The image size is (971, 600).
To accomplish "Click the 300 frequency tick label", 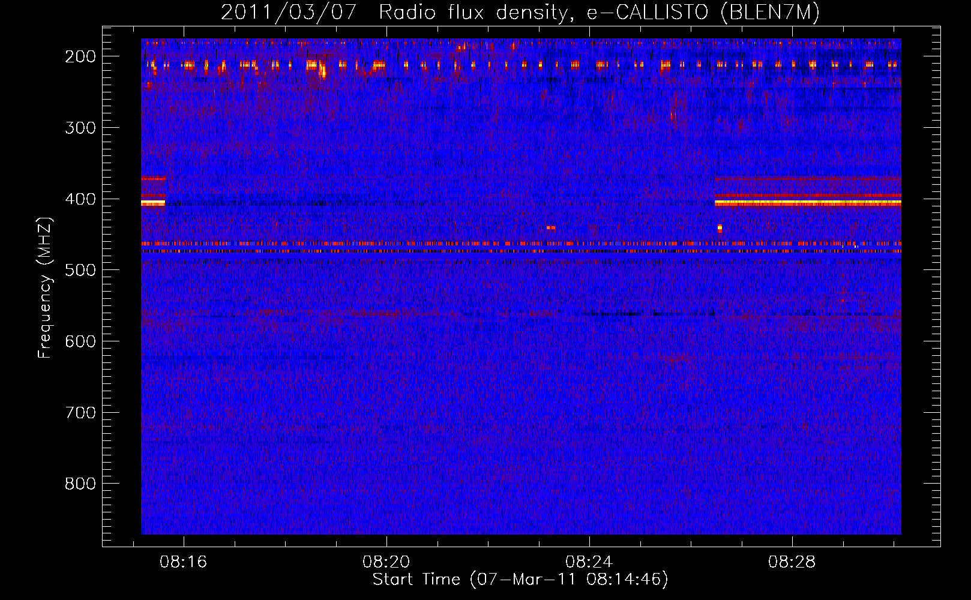I will click(x=80, y=128).
